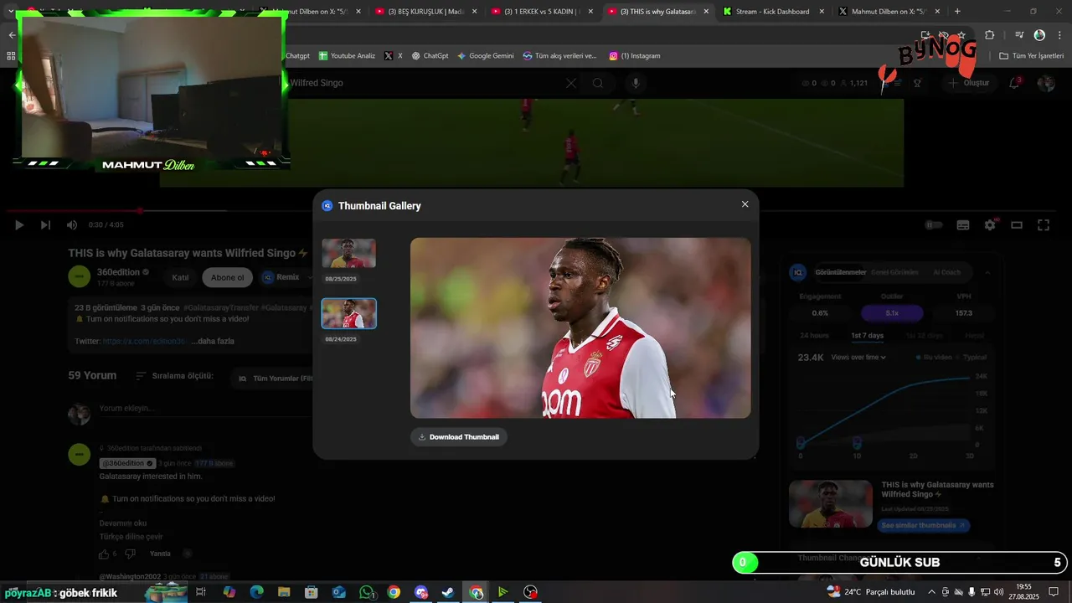The image size is (1072, 603).
Task: Collapse the IQ stats panel chevron
Action: 987,272
